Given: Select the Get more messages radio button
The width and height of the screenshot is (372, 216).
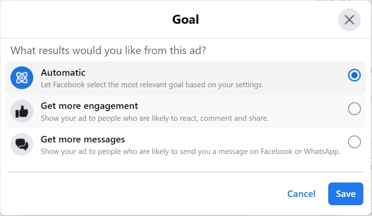Looking at the screenshot, I should 354,142.
